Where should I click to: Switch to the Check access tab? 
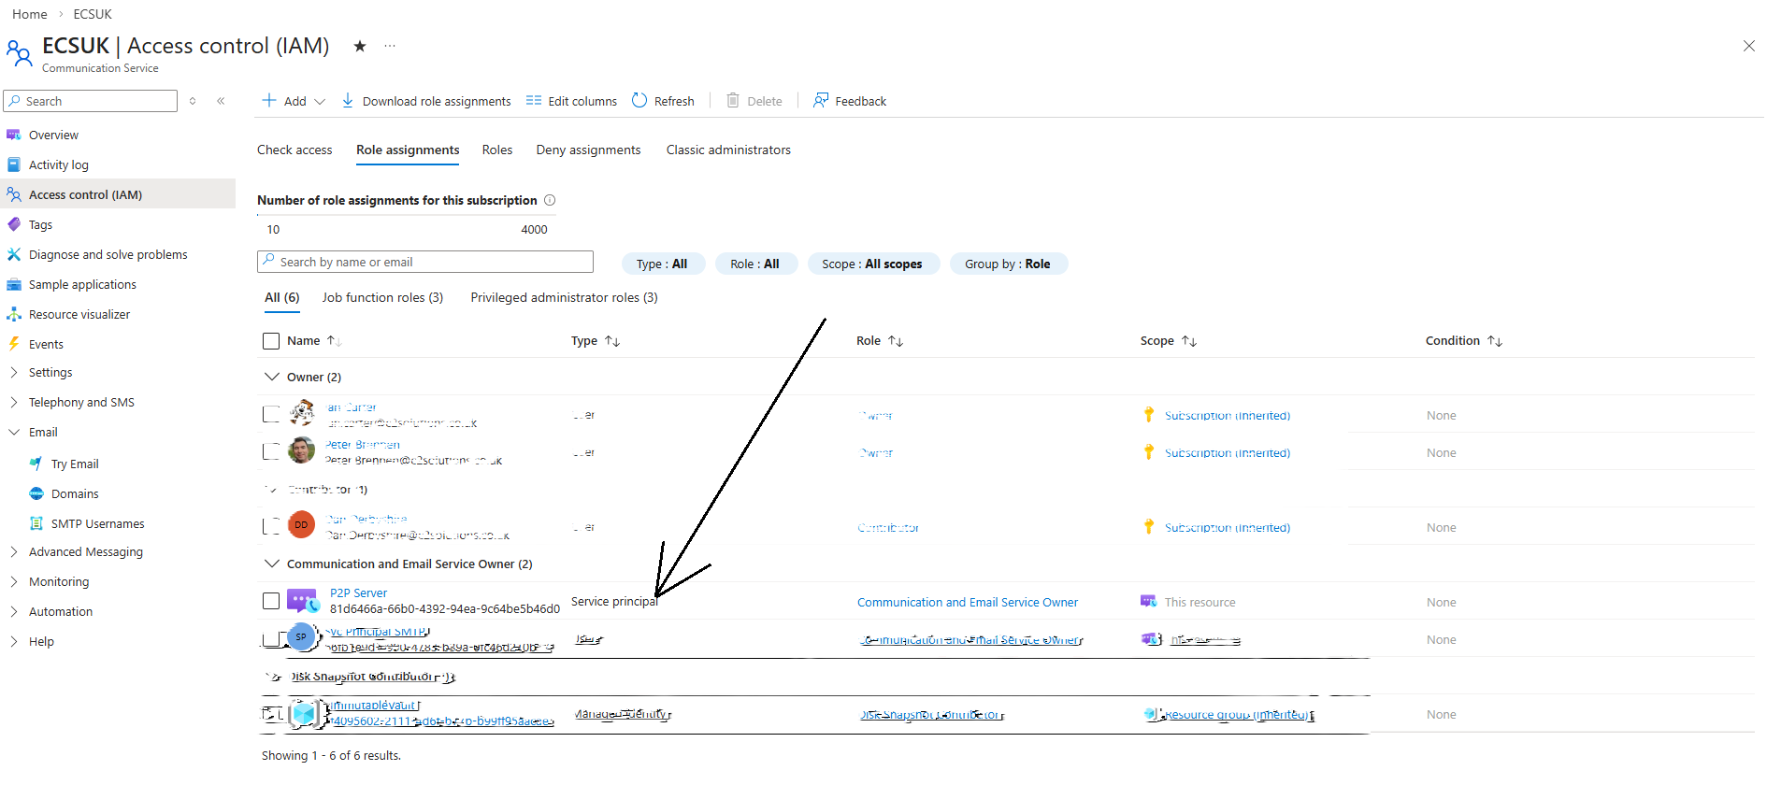coord(294,150)
